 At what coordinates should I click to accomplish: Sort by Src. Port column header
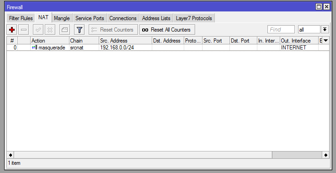point(216,41)
